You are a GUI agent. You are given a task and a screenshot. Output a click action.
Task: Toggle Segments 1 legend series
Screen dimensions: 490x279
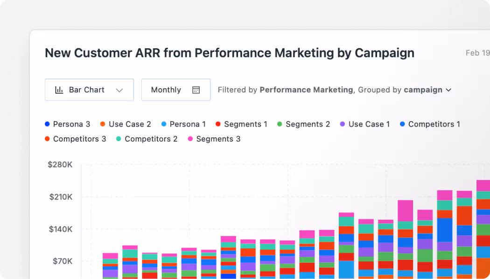[x=242, y=124]
